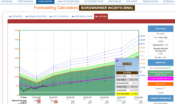Click the Blended P/E 12.36 entry

pos(161,45)
